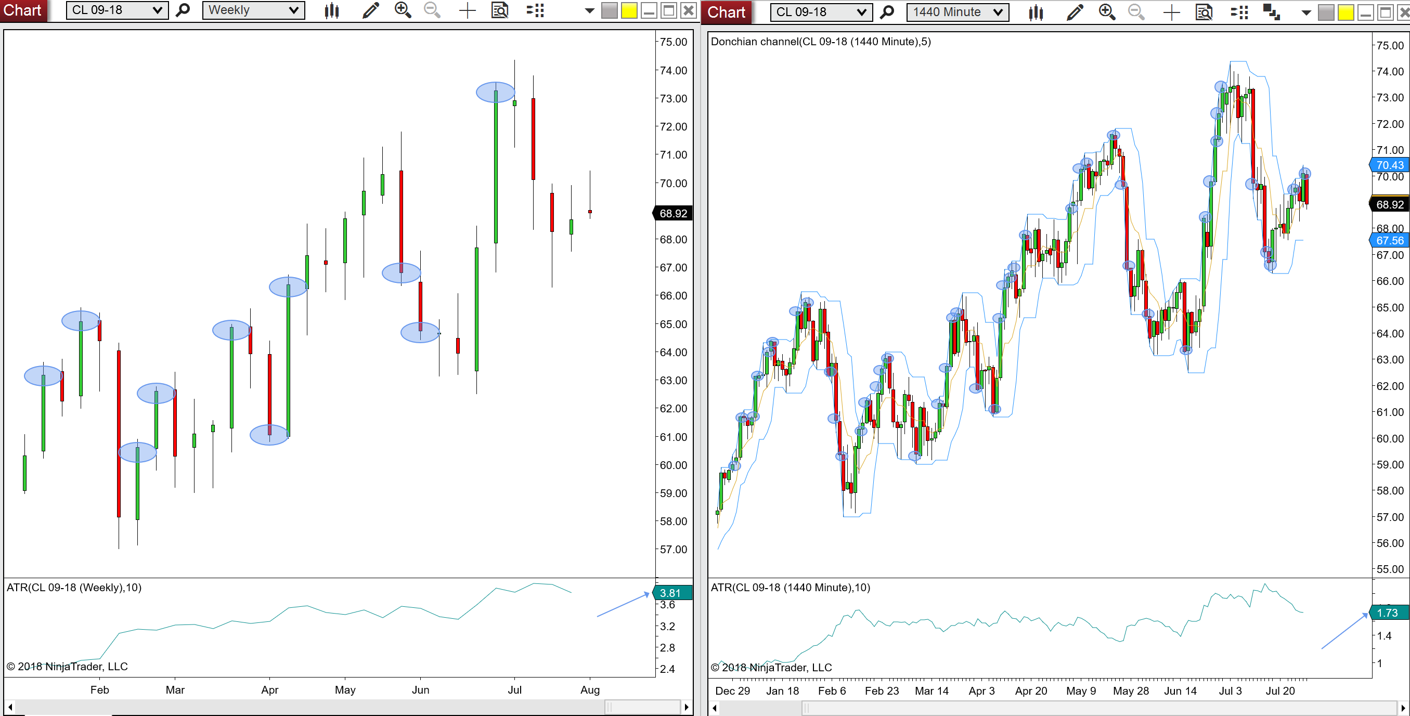Open the Data Box in 1440 Minute chart
1410x716 pixels.
tap(1204, 12)
